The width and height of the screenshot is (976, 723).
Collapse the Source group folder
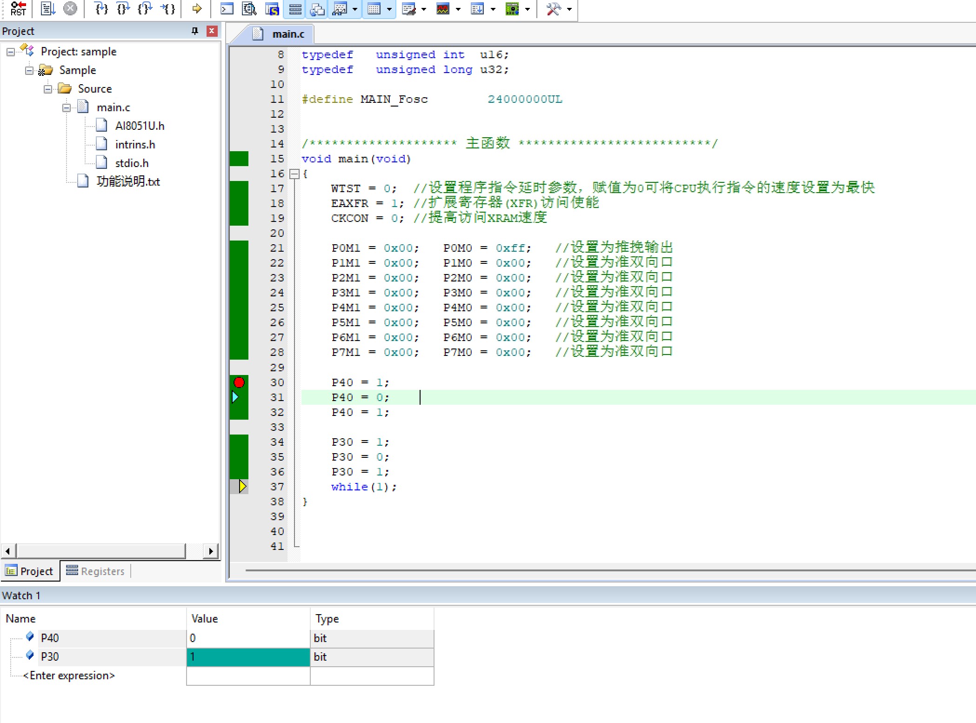pos(47,89)
